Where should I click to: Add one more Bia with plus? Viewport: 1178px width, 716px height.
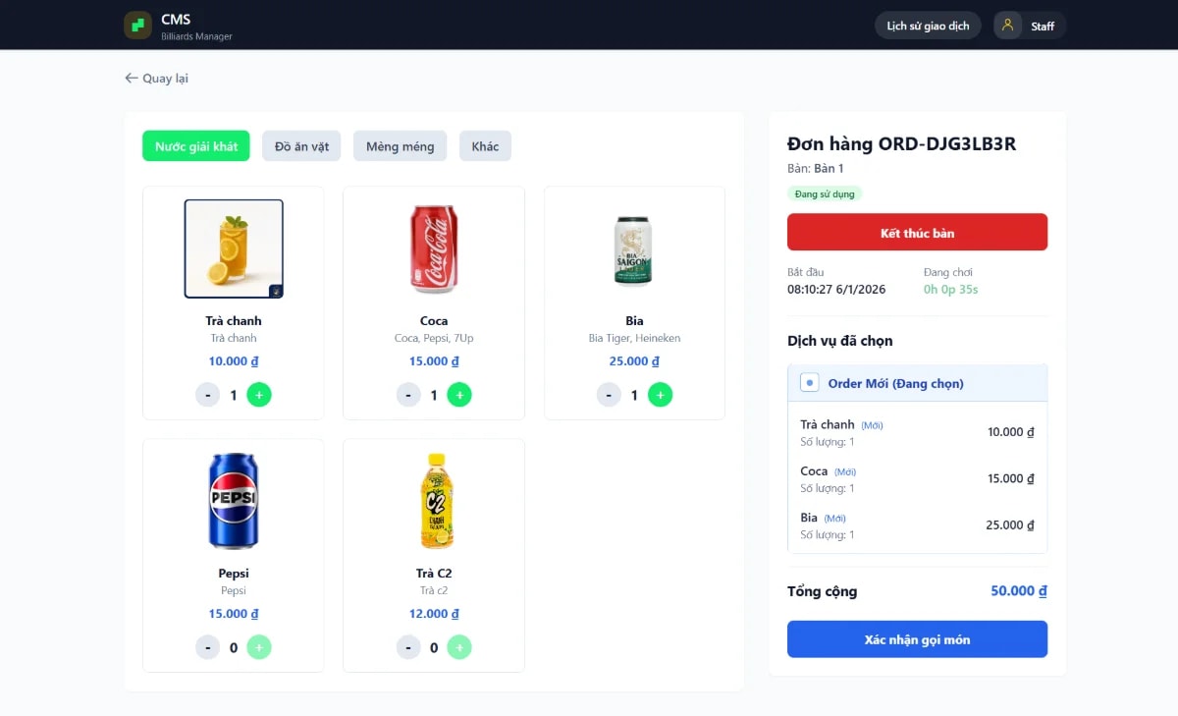660,395
